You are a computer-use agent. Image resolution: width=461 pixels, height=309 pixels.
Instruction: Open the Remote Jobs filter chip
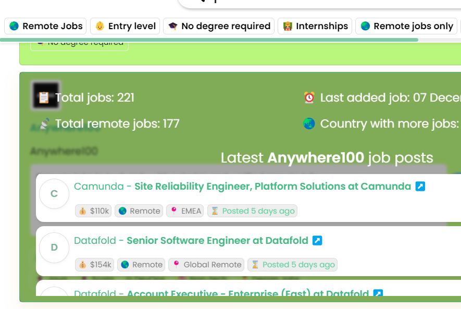(45, 26)
